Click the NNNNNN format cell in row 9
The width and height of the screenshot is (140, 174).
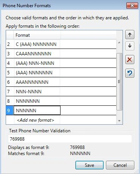click(37, 110)
